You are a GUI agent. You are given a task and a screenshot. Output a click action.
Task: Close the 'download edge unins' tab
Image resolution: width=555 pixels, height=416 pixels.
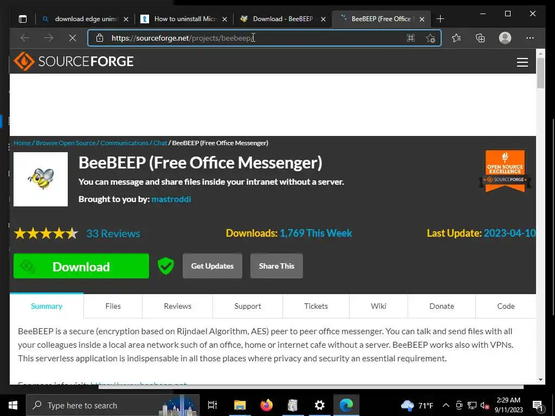coord(126,19)
